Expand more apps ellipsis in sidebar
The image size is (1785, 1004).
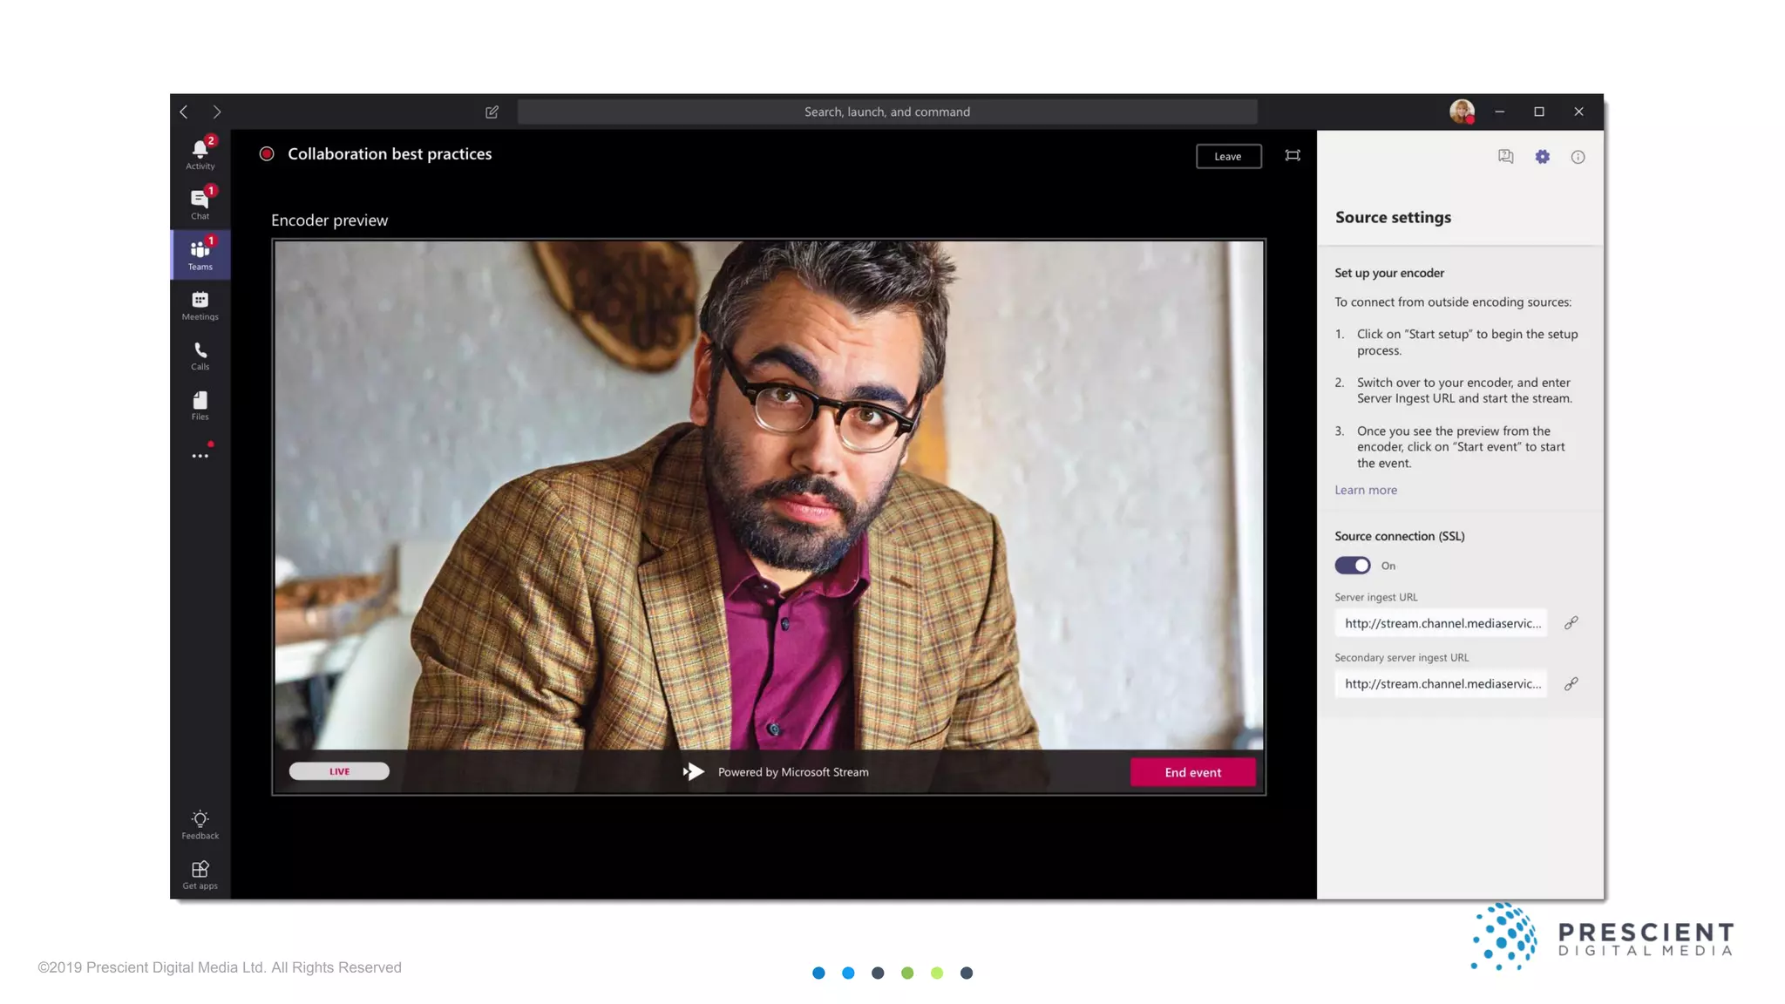[x=200, y=456]
